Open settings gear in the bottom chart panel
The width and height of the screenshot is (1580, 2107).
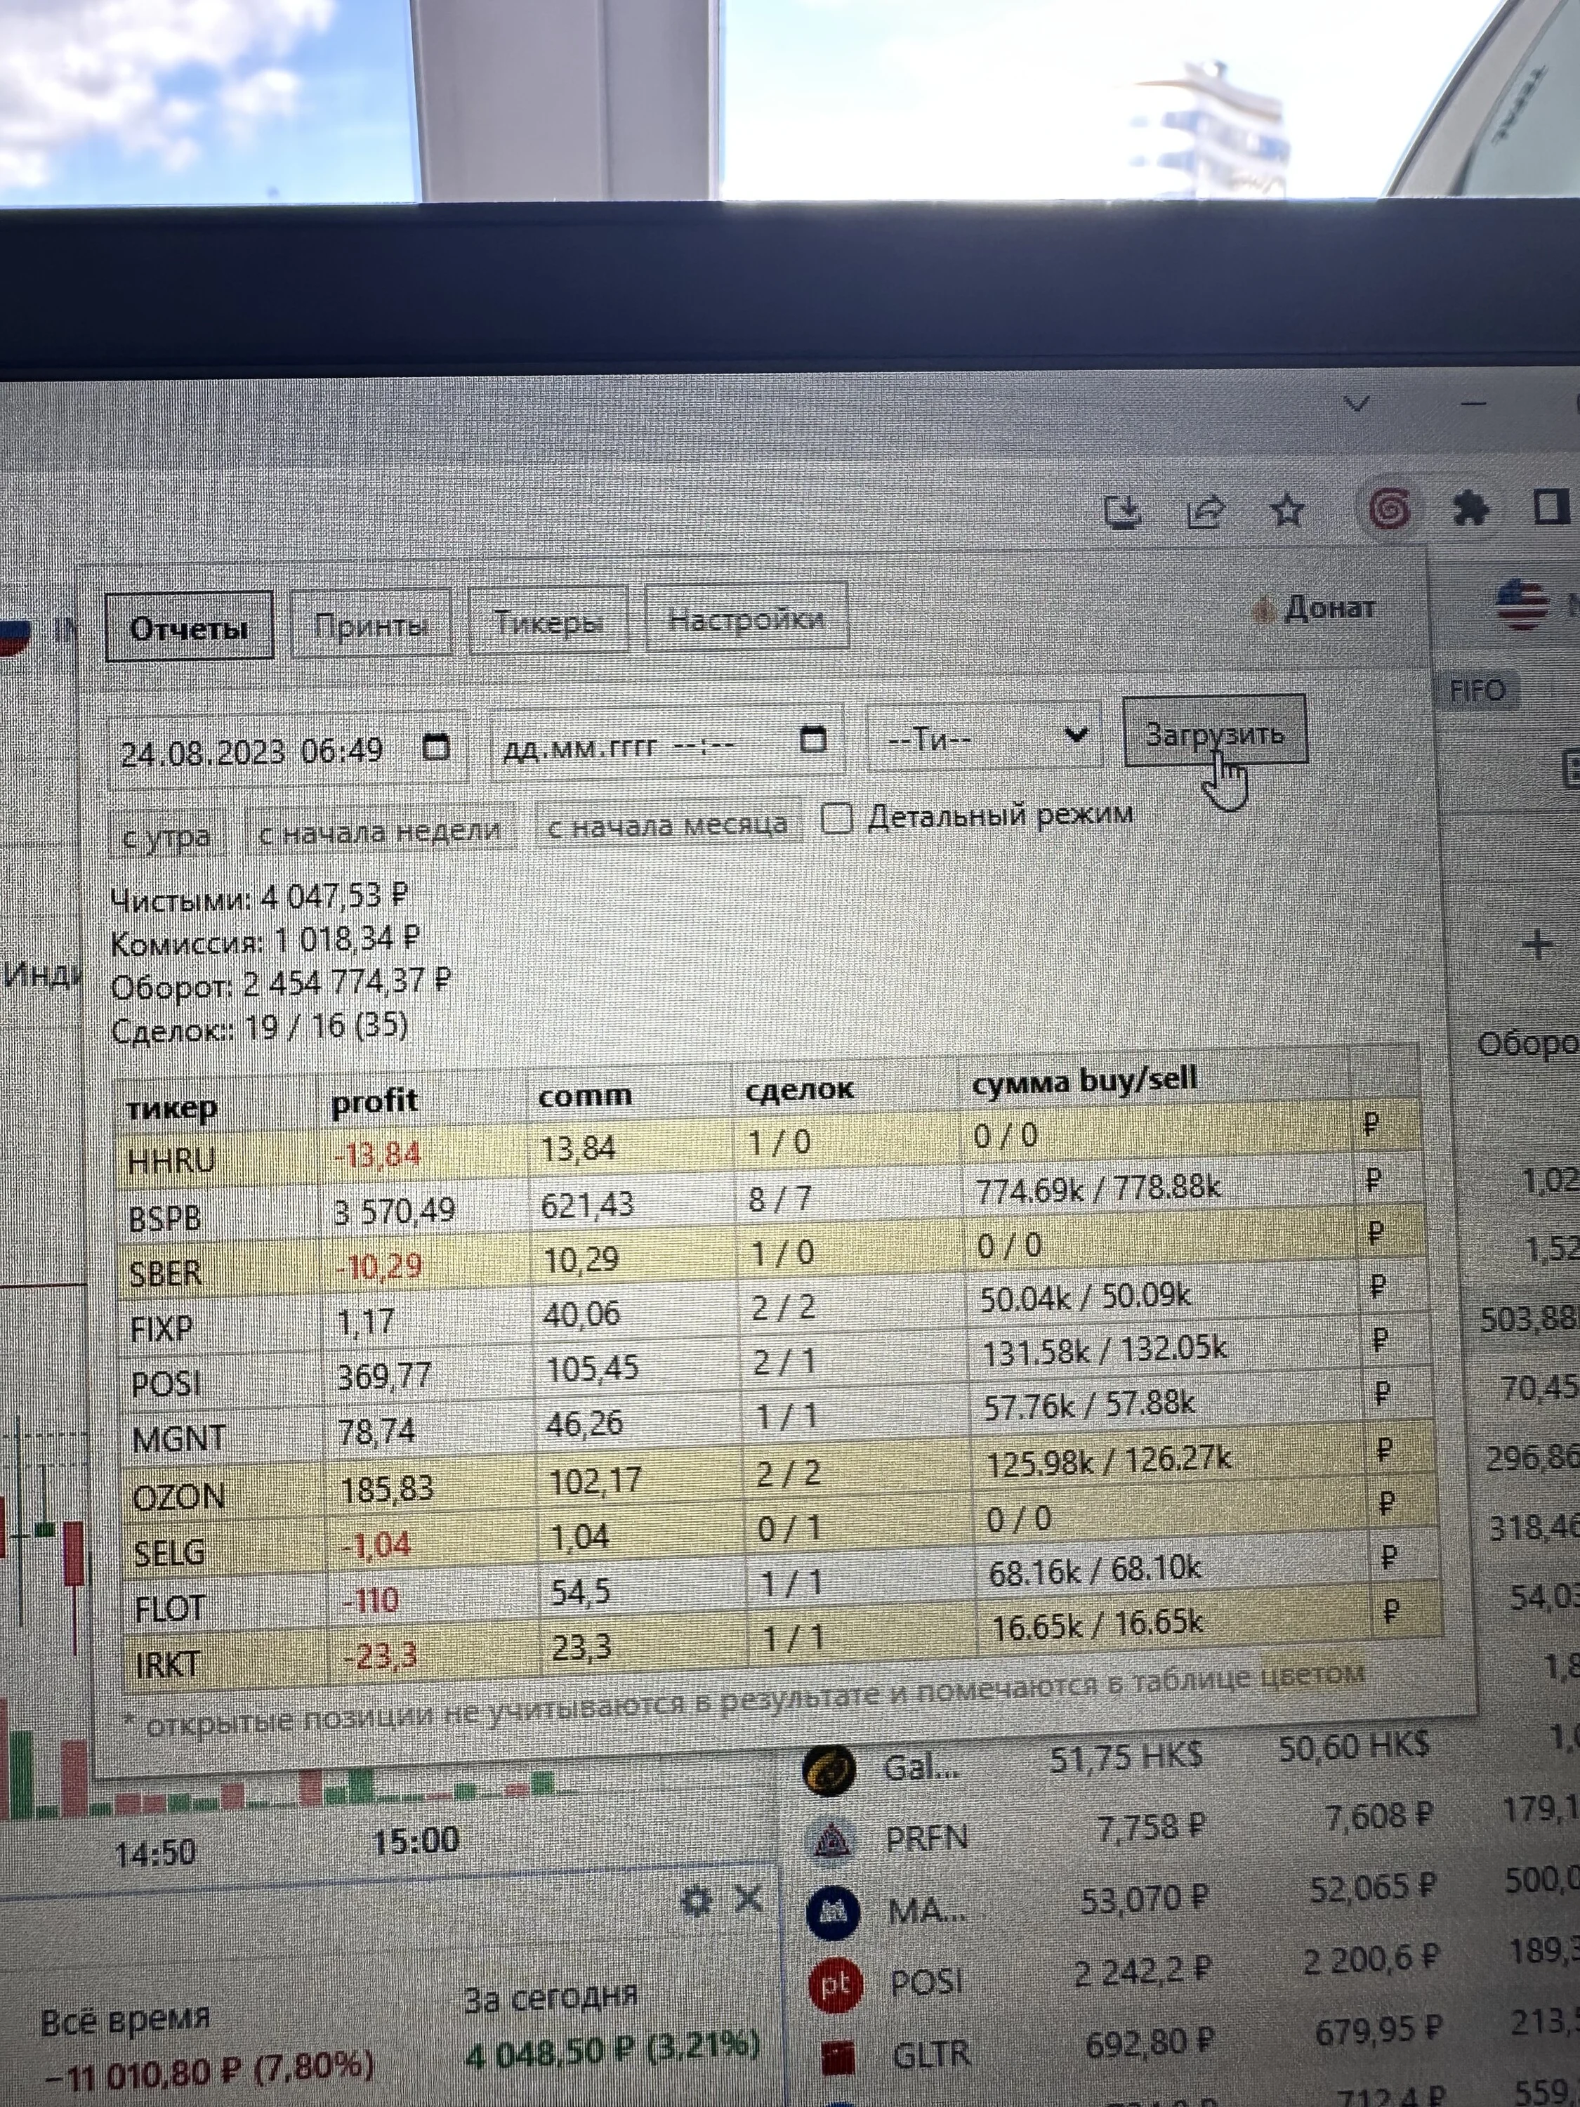tap(696, 1901)
